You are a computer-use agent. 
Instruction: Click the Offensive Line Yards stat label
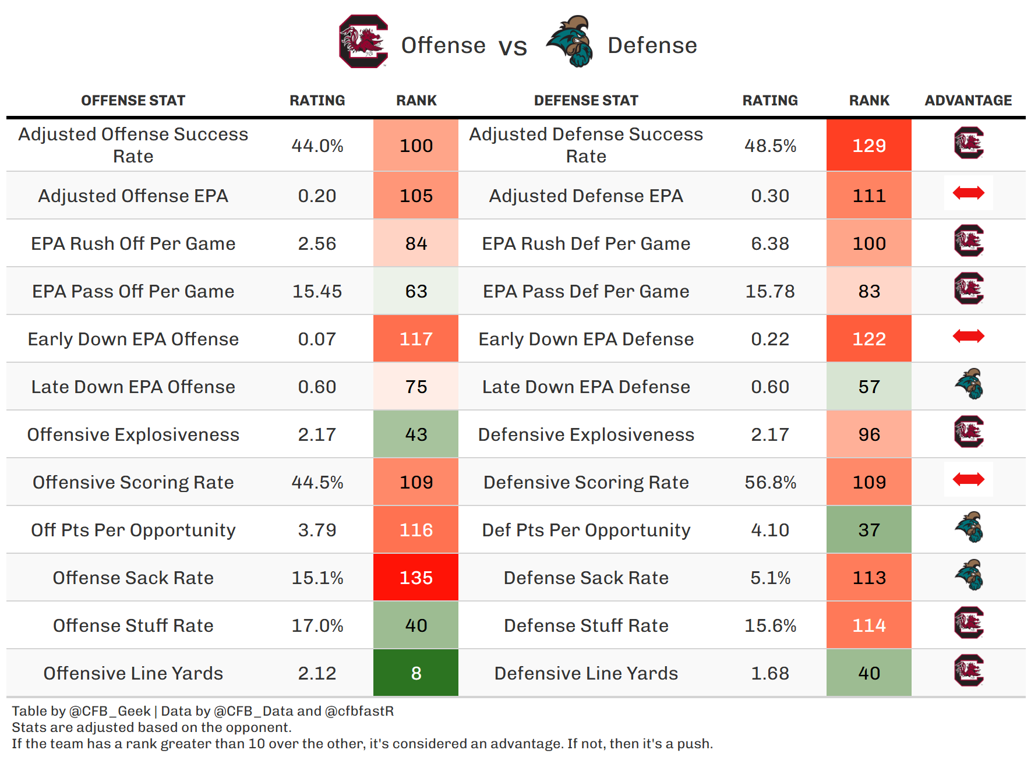pos(133,673)
